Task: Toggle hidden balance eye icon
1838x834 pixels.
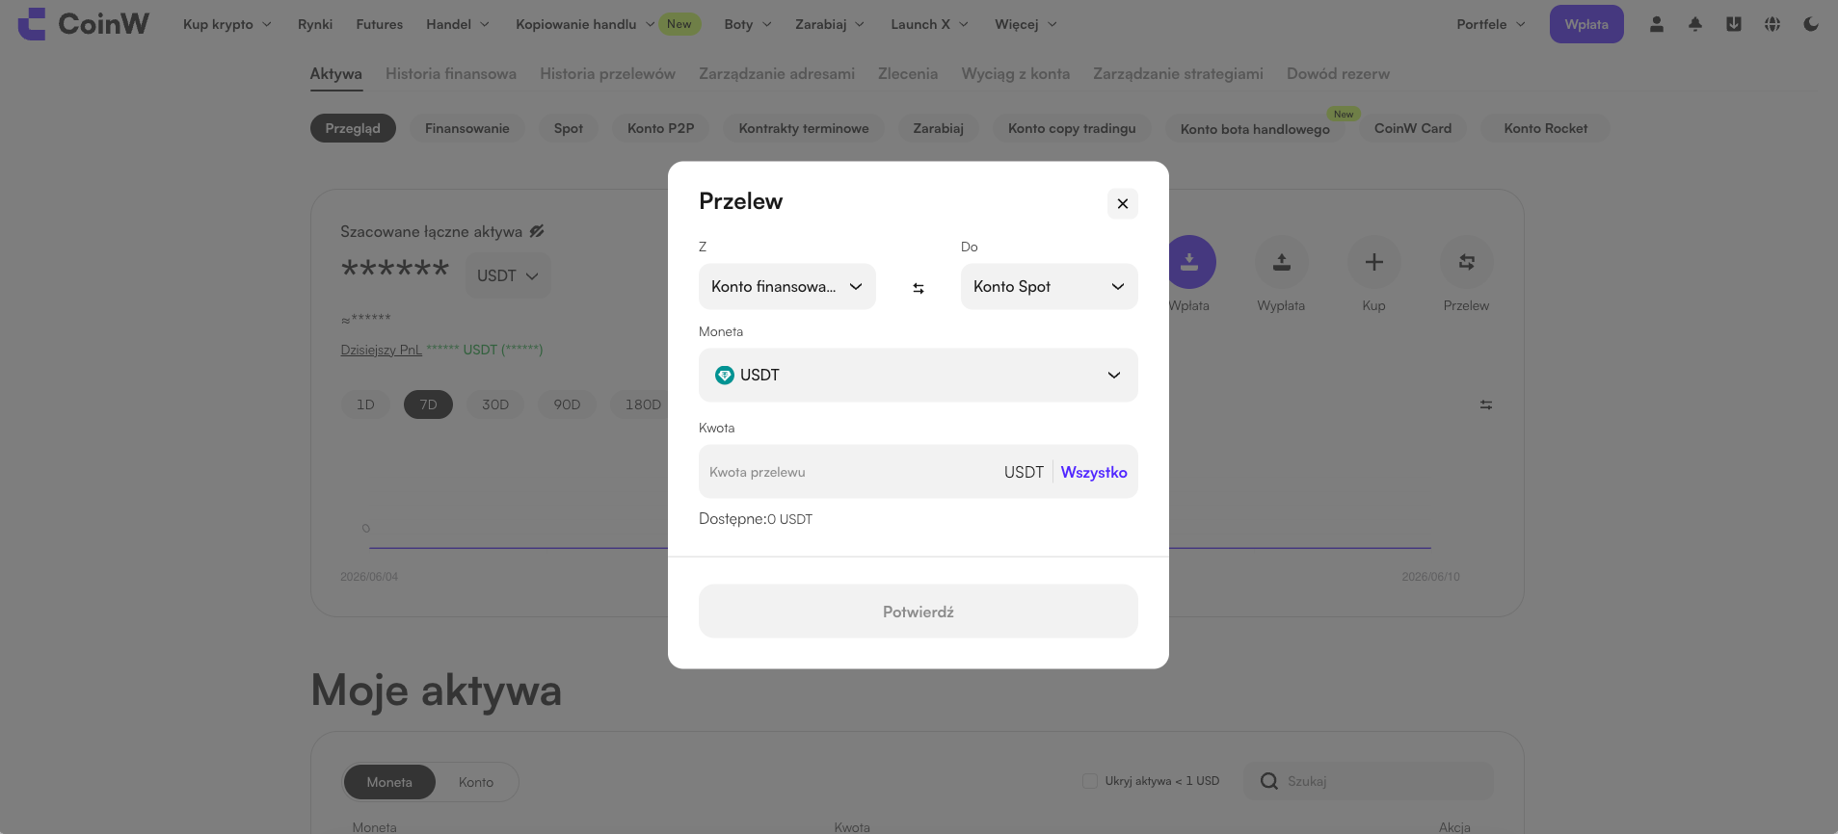Action: (x=537, y=231)
